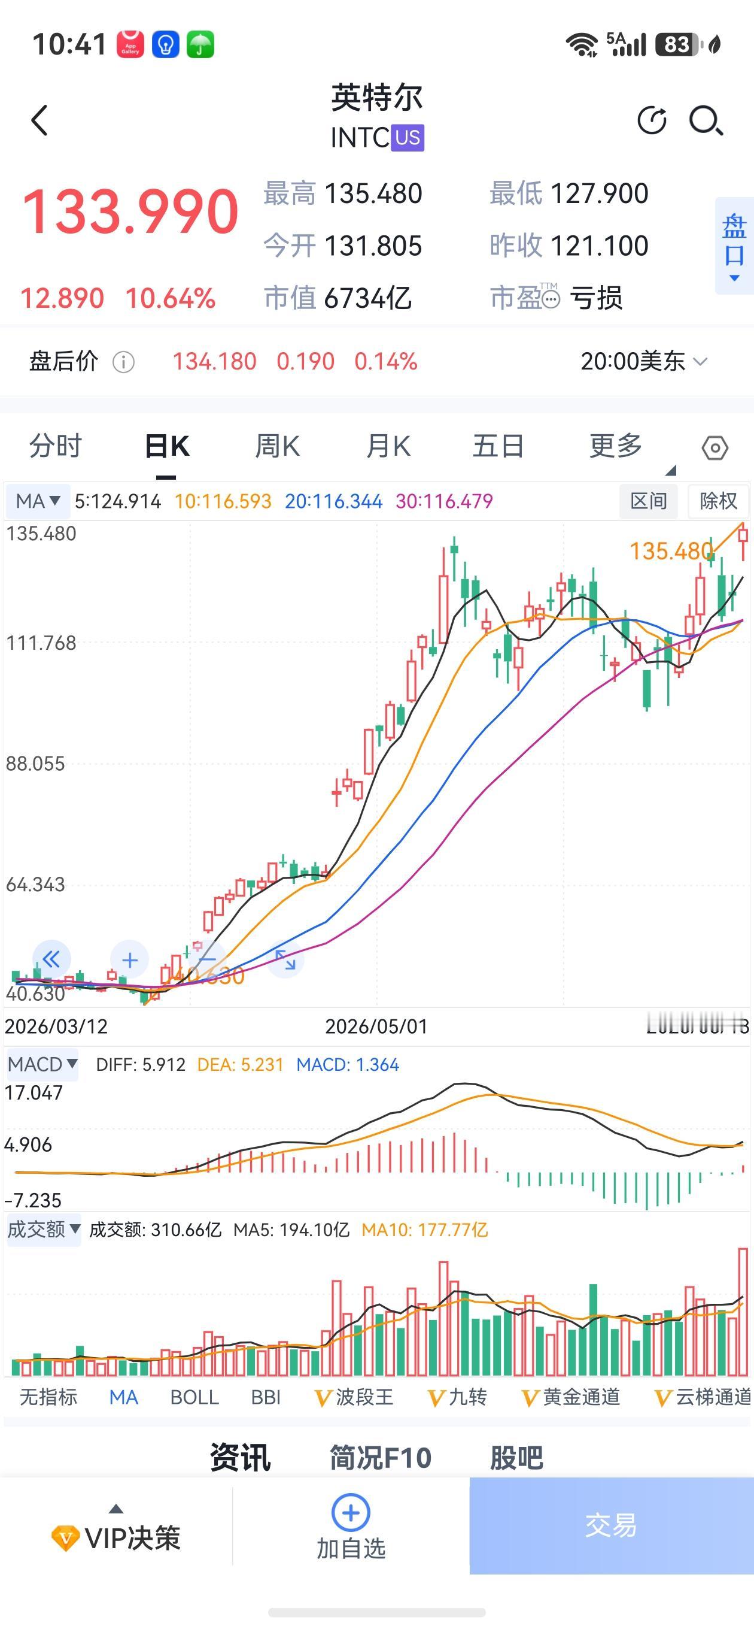
Task: Tap the add-to-watchlist plus circle
Action: tap(351, 1513)
